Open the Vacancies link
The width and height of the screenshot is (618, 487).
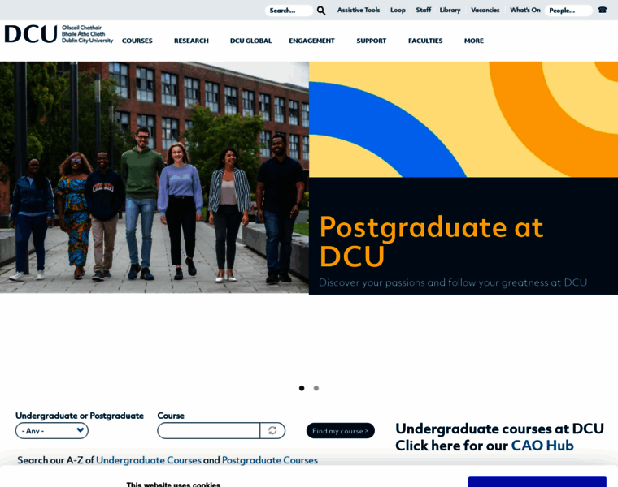485,11
